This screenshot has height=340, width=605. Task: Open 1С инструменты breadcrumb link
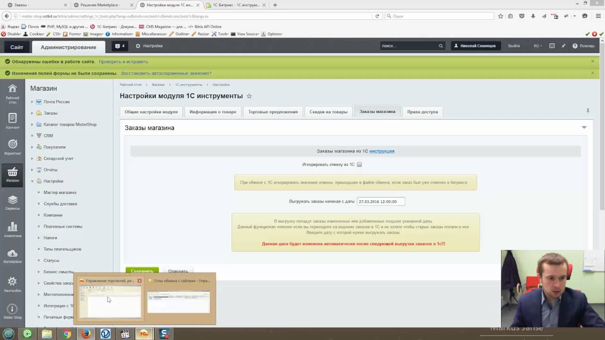[189, 85]
